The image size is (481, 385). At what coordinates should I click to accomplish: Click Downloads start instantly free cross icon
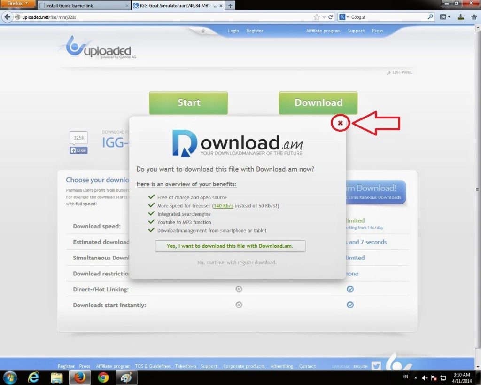[x=239, y=305]
